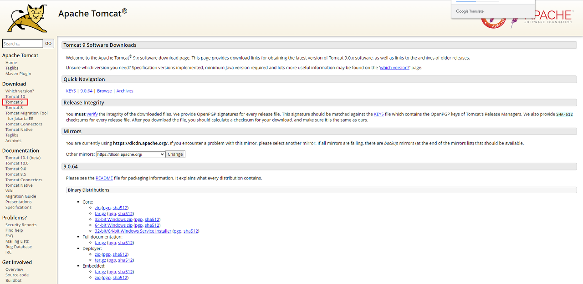Open Security Reports link
Viewport: 583px width, 284px height.
coord(21,225)
